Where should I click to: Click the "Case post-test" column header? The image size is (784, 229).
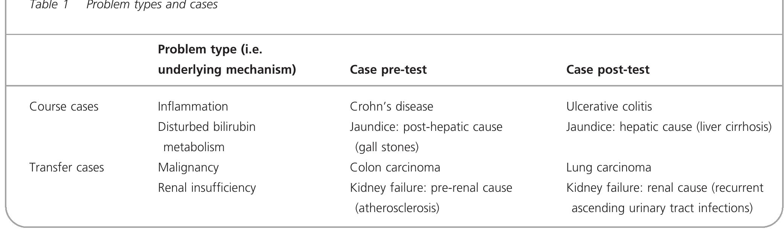click(x=608, y=70)
